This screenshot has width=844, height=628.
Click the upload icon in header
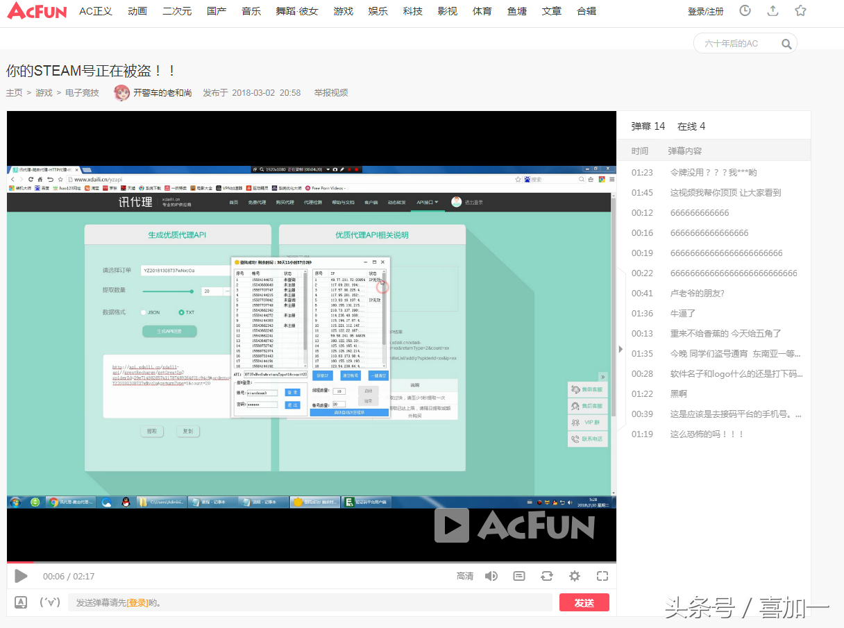click(x=773, y=10)
